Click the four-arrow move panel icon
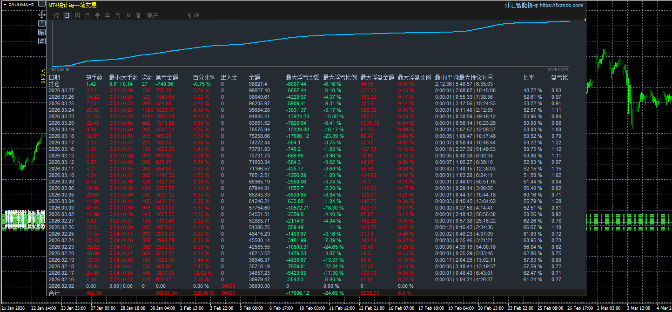Image resolution: width=672 pixels, height=312 pixels. pyautogui.click(x=41, y=14)
